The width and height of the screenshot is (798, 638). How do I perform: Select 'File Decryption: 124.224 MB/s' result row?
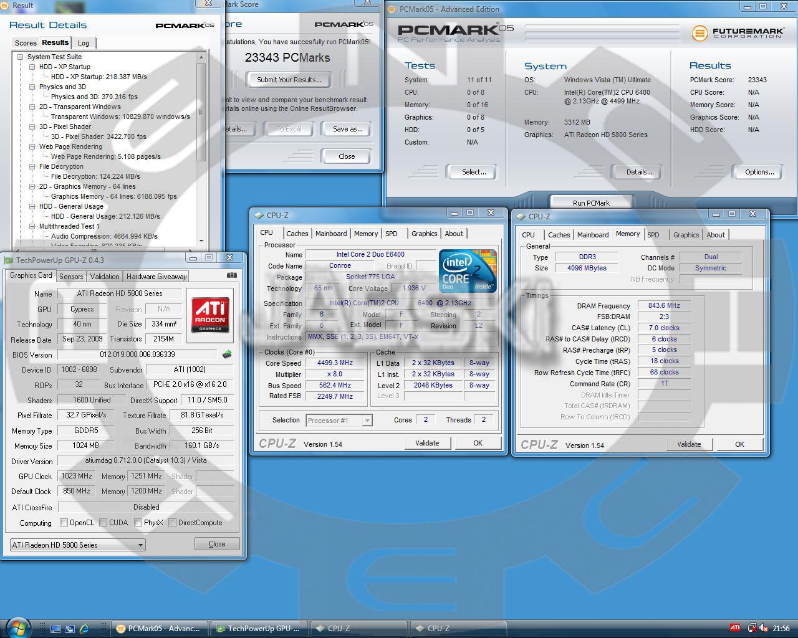[95, 176]
